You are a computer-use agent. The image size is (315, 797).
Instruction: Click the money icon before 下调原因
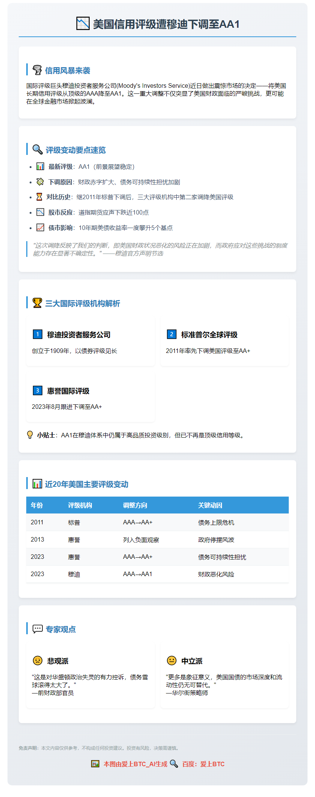[40, 182]
